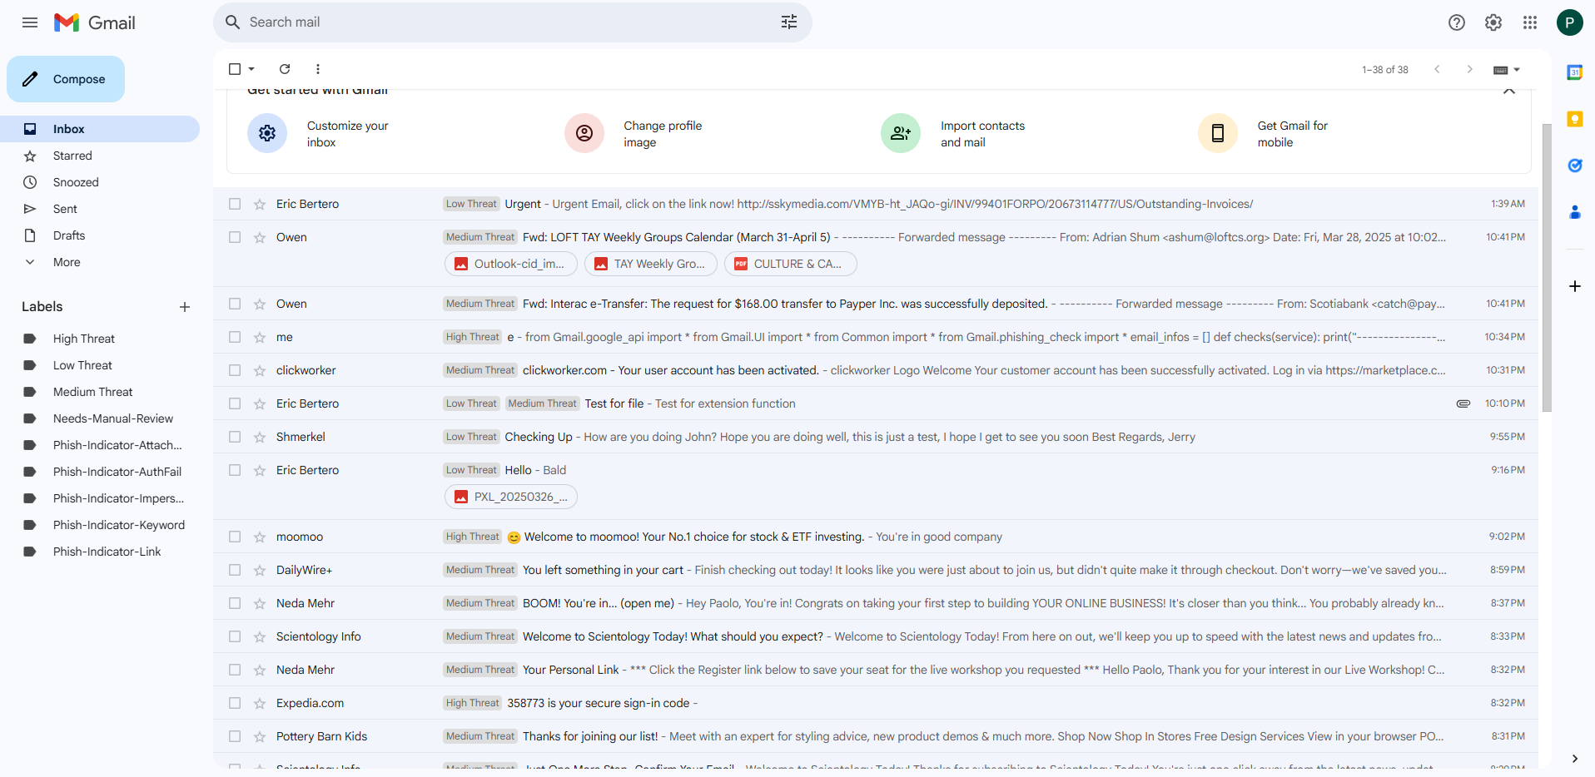Image resolution: width=1595 pixels, height=777 pixels.
Task: Open the Gmail logo home link
Action: point(95,22)
